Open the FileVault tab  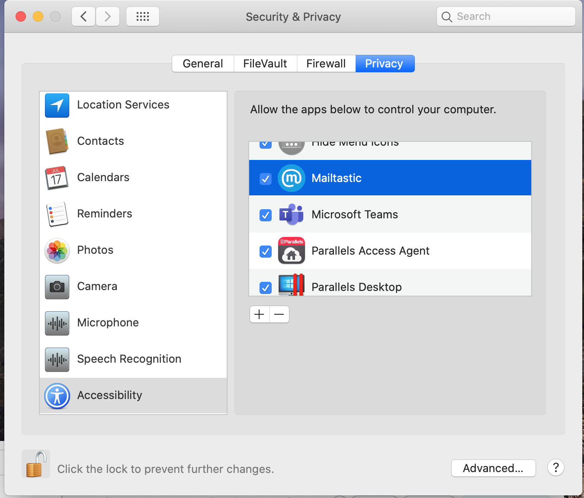pyautogui.click(x=265, y=64)
